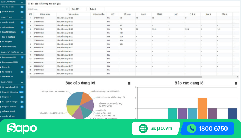Click the 'Bom cơ khí' sidebar icon
The image size is (241, 138).
tap(1, 67)
